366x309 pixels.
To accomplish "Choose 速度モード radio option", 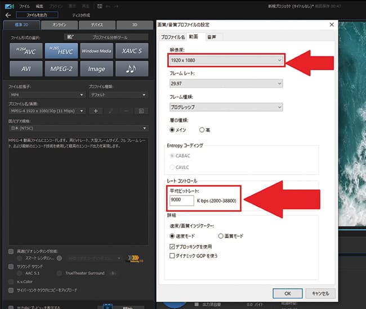I will click(172, 236).
